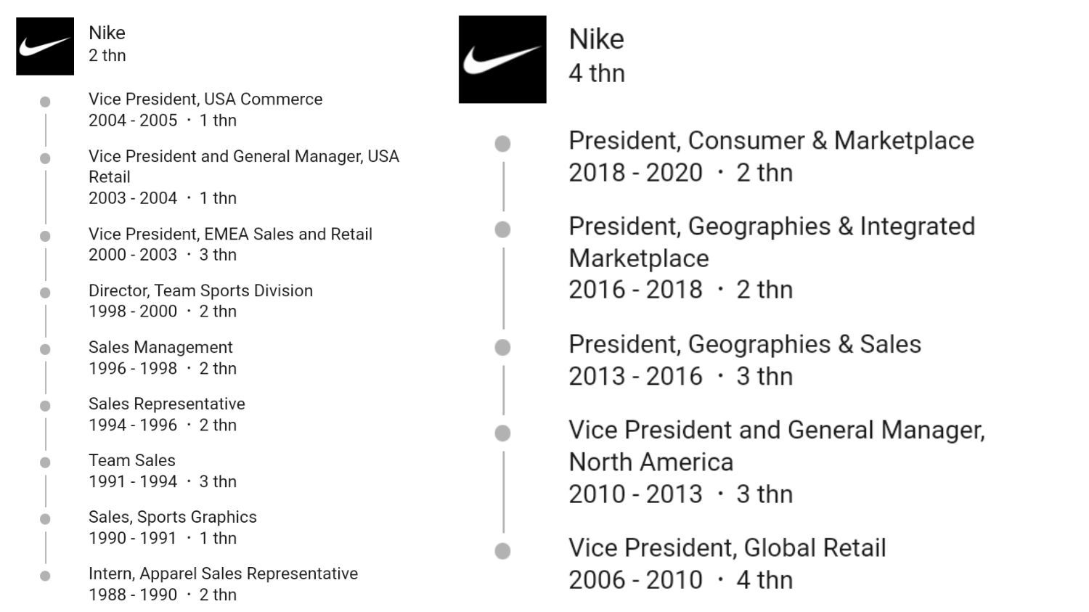The width and height of the screenshot is (1089, 612).
Task: Click the small Nike logo on the left
Action: click(45, 46)
